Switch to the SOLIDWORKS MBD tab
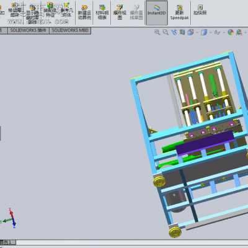The height and width of the screenshot is (248, 248). [70, 30]
